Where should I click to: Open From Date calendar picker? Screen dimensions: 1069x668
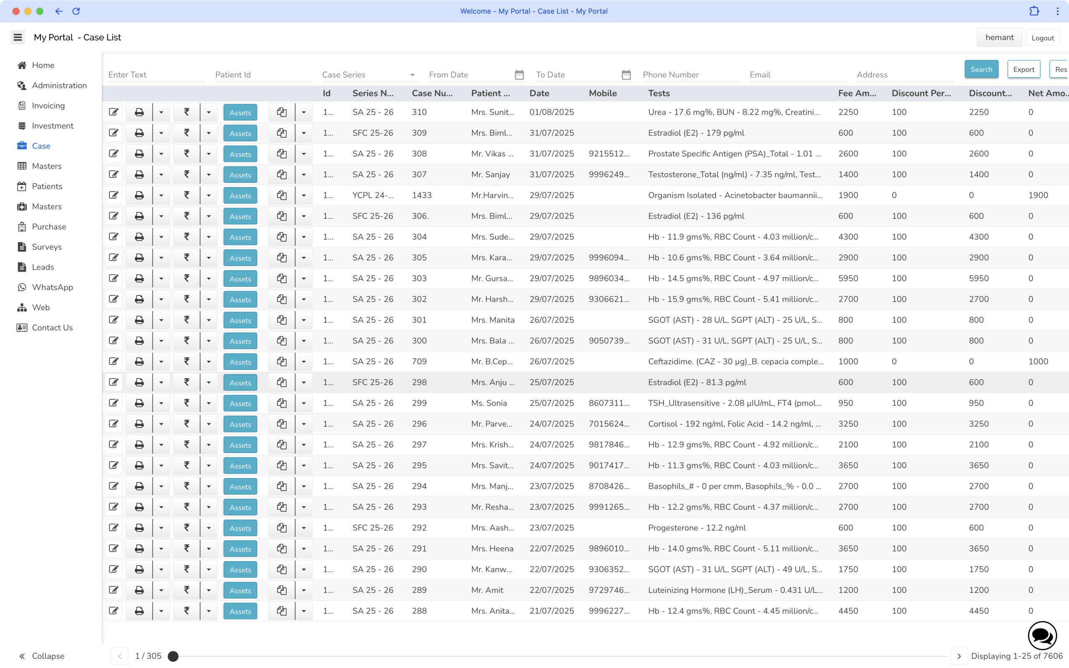pyautogui.click(x=519, y=75)
